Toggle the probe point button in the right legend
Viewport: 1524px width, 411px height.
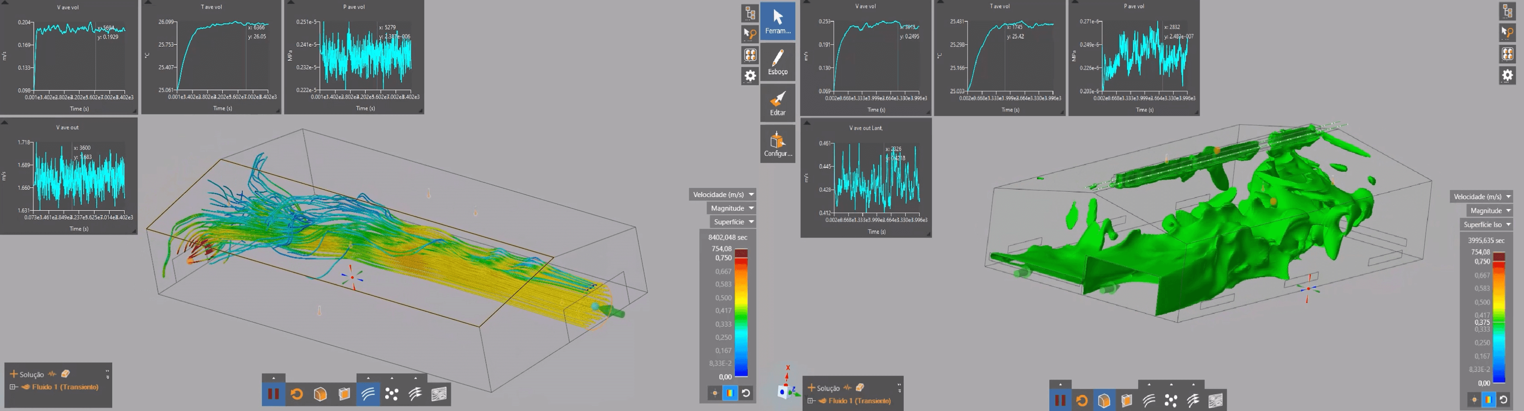pos(1474,400)
